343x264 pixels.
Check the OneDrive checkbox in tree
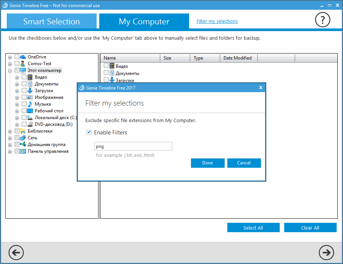tap(17, 57)
